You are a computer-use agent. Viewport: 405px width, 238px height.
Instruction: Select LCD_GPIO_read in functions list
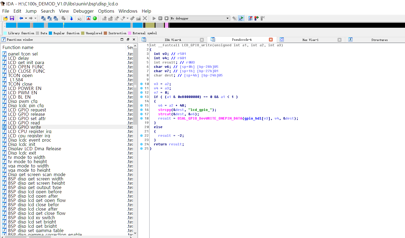tap(24, 123)
